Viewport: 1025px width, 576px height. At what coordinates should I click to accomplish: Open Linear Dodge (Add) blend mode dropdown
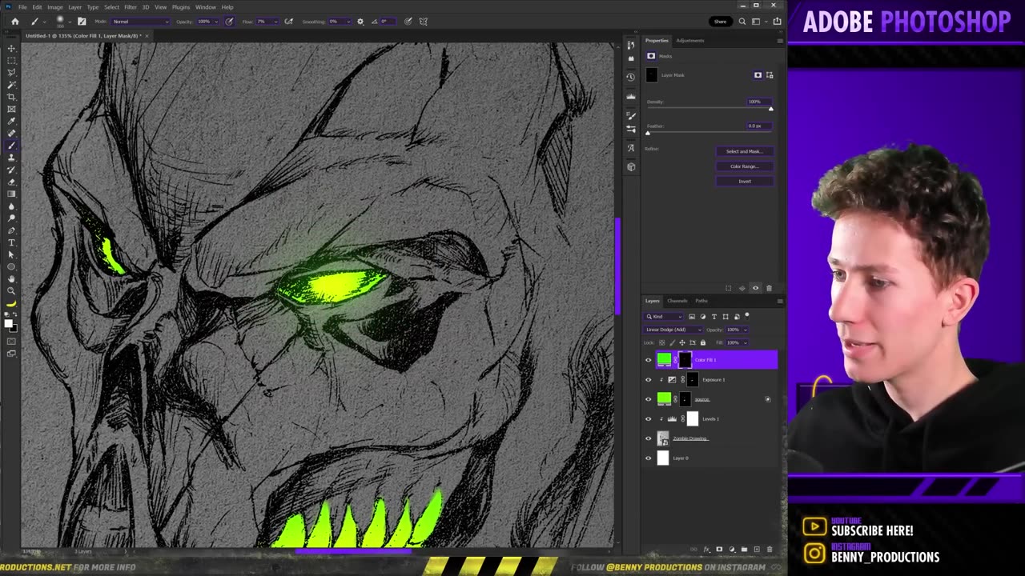click(x=673, y=330)
